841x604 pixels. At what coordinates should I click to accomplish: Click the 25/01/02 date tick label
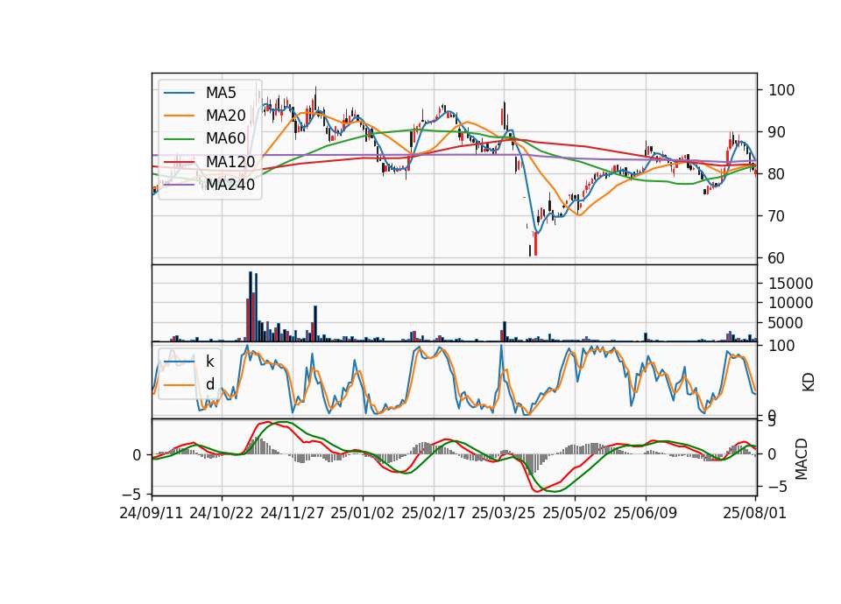tap(363, 513)
